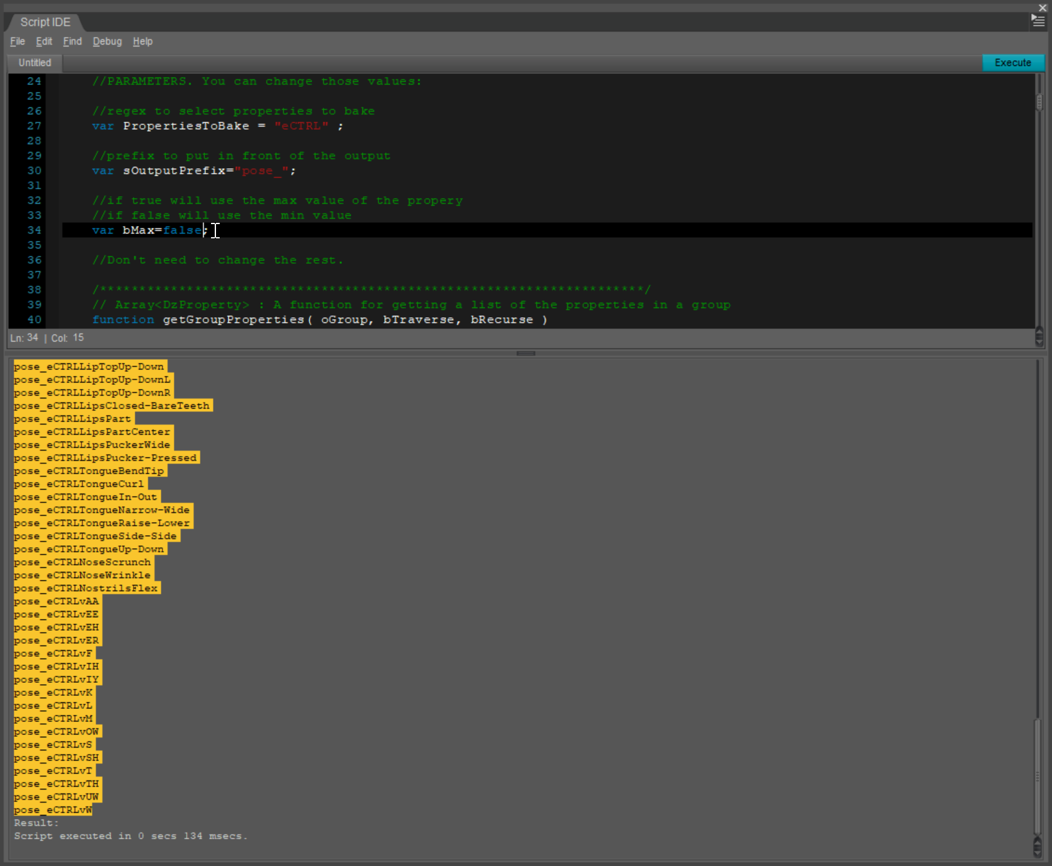1052x866 pixels.
Task: Click output line pose_eCTRLvOW
Action: click(57, 732)
